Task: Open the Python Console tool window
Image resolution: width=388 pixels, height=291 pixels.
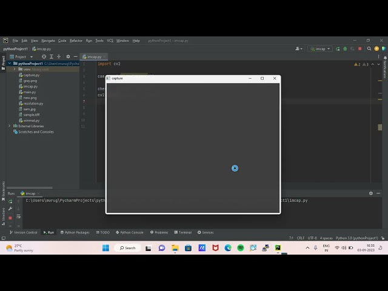Action: tap(130, 232)
